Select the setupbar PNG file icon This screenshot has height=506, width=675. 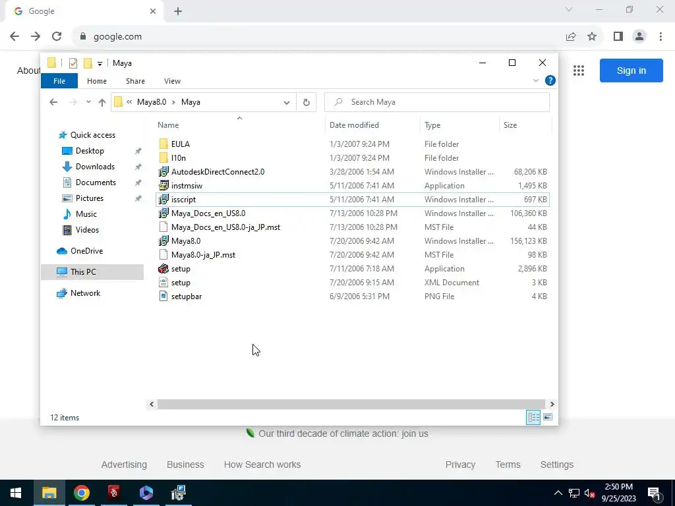[x=163, y=296]
